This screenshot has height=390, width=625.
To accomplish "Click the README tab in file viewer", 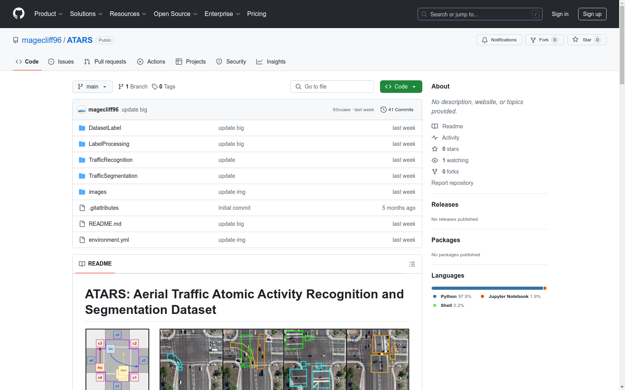I will click(95, 264).
